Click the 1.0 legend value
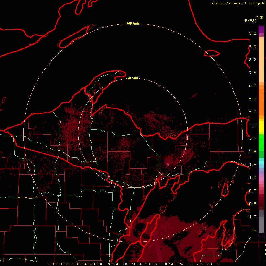Image resolution: width=266 pixels, height=266 pixels. click(x=253, y=178)
